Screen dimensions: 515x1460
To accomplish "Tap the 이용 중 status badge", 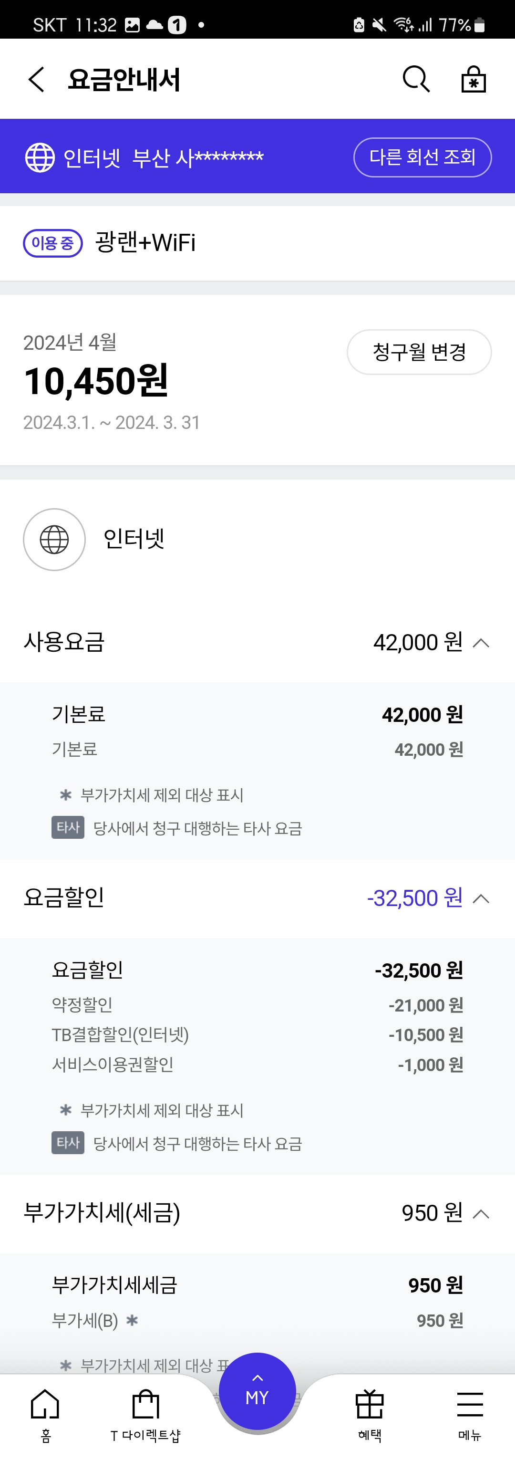I will [52, 243].
